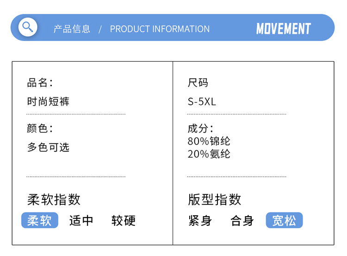Choose the 合身 fit option
Screen dimensions: 347x256
[242, 220]
